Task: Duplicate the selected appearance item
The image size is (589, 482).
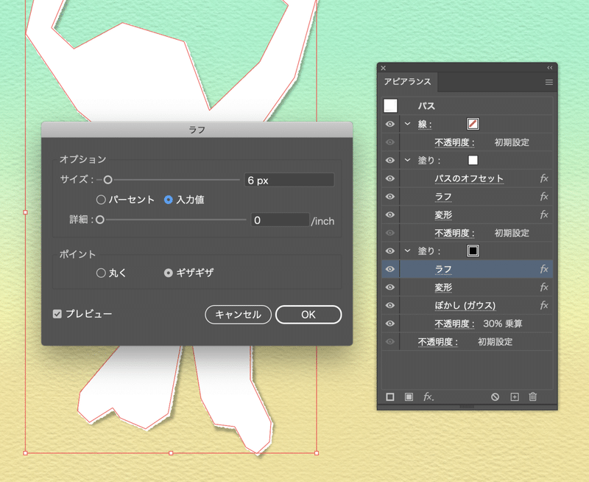Action: [x=514, y=397]
